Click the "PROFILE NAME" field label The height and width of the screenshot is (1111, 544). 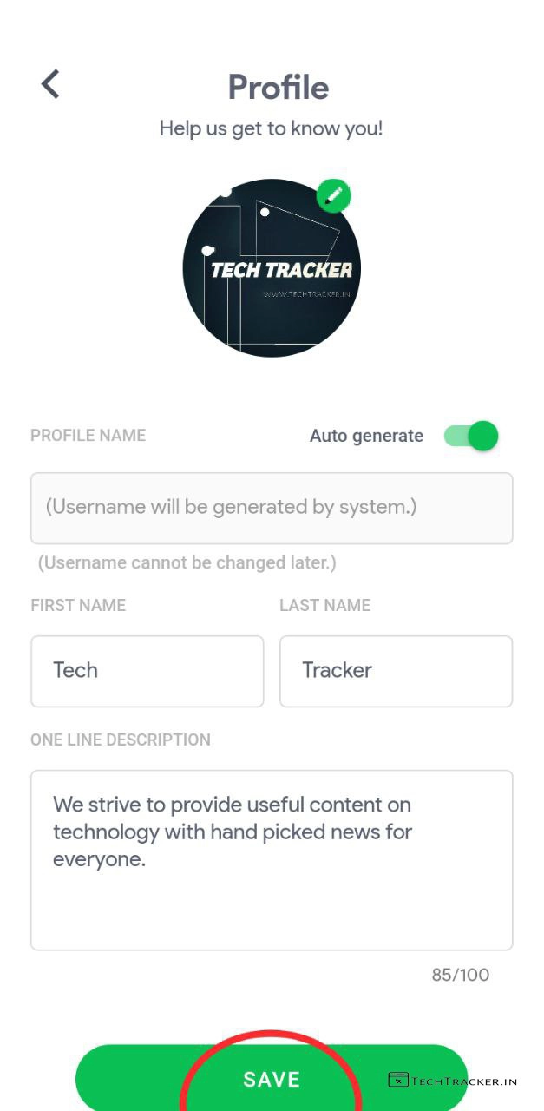coord(88,436)
